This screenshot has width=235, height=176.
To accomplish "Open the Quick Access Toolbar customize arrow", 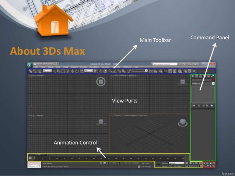I will click(57, 64).
